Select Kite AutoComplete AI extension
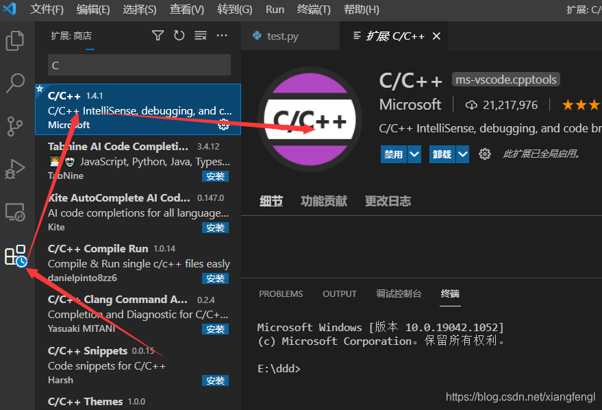The height and width of the screenshot is (410, 602). click(x=138, y=212)
